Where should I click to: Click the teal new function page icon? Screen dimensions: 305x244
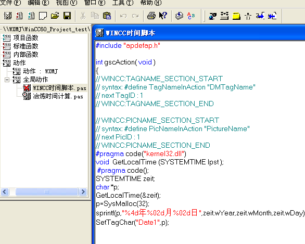click(31, 16)
